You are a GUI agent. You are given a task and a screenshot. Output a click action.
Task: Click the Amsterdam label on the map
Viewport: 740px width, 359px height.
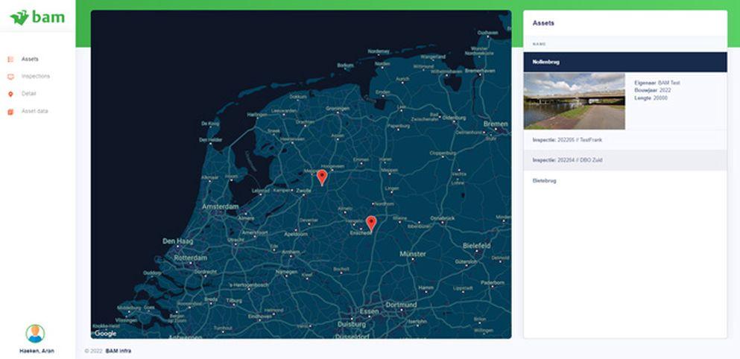coord(221,206)
